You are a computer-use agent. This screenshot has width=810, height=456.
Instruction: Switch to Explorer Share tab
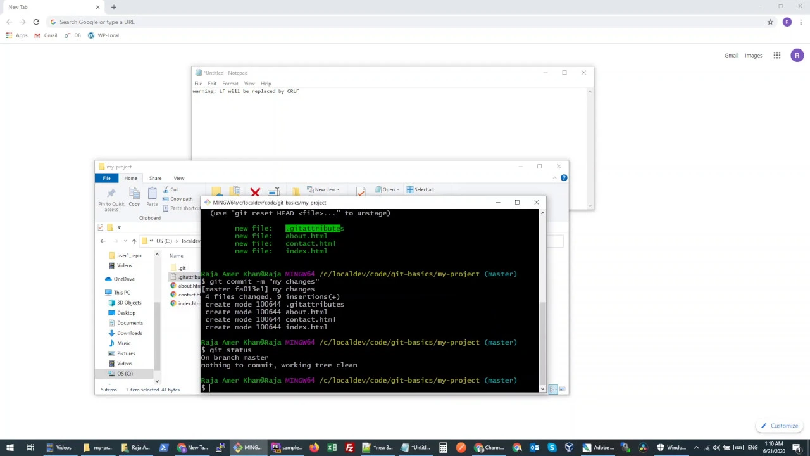pos(155,178)
